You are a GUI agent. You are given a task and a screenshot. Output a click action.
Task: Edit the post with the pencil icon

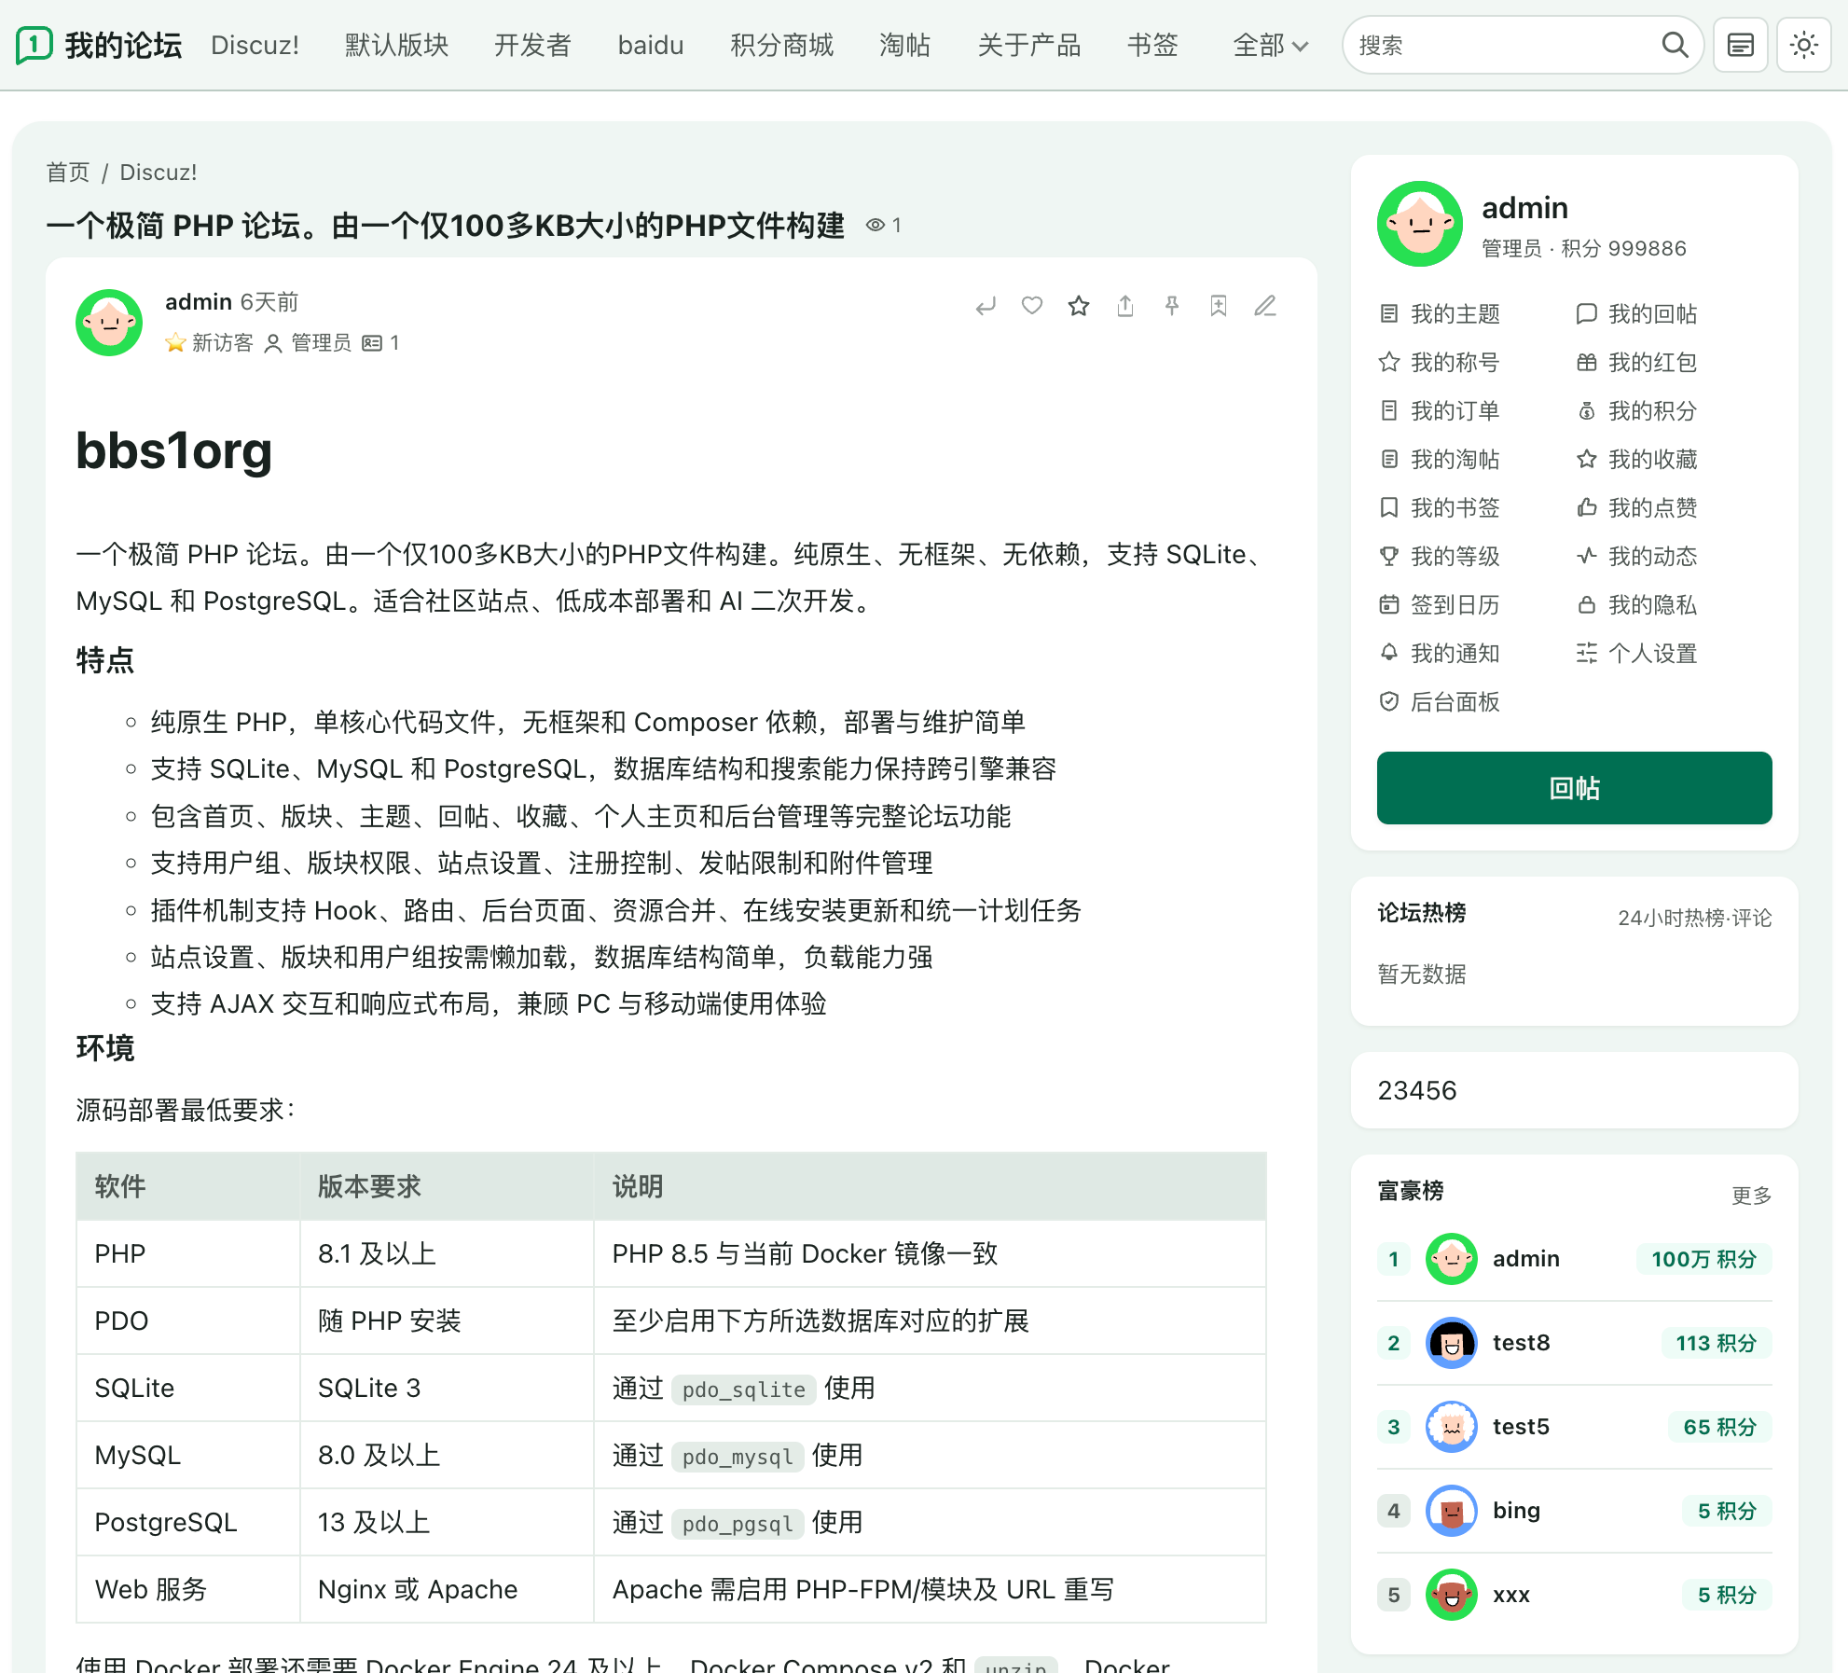tap(1265, 306)
